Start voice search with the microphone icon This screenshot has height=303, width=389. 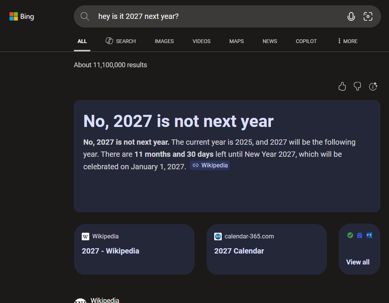click(x=351, y=16)
